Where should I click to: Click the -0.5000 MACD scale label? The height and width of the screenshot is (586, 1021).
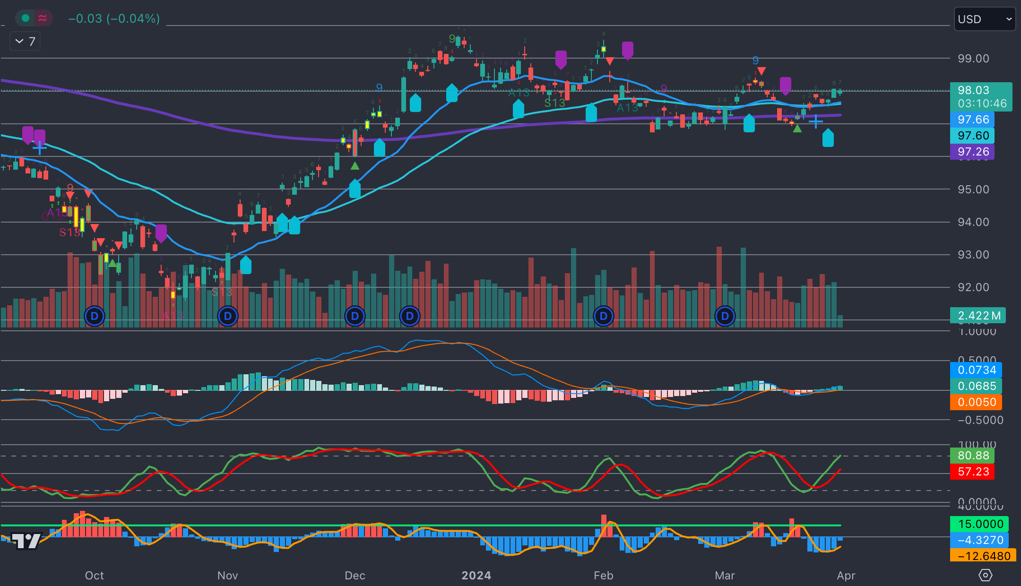(x=980, y=420)
